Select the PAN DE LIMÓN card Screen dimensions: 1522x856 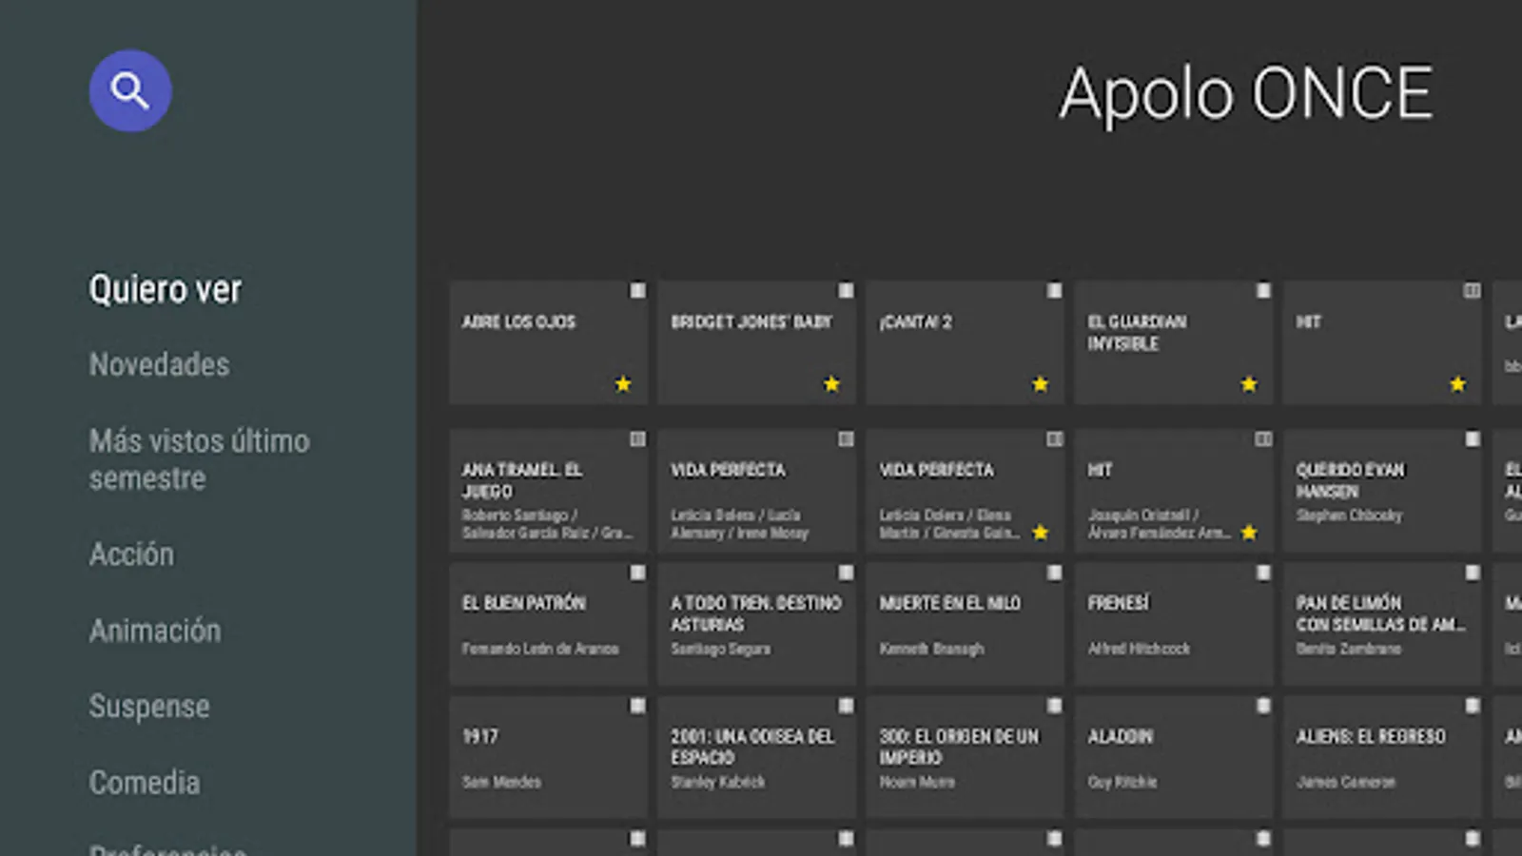click(x=1382, y=624)
